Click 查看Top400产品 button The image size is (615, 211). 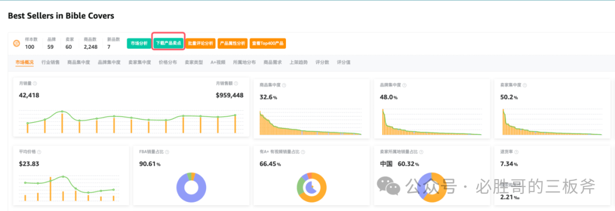click(x=268, y=43)
